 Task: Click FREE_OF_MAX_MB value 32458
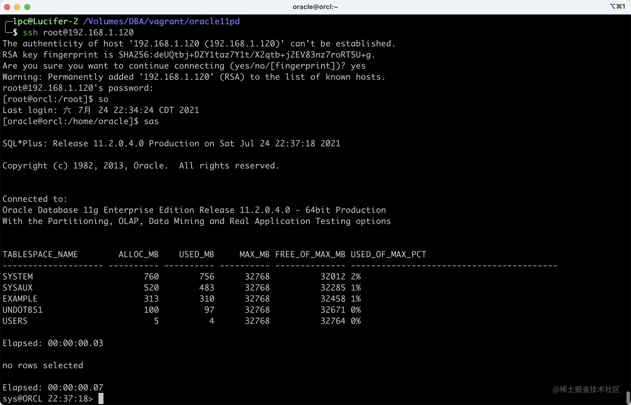[x=333, y=299]
